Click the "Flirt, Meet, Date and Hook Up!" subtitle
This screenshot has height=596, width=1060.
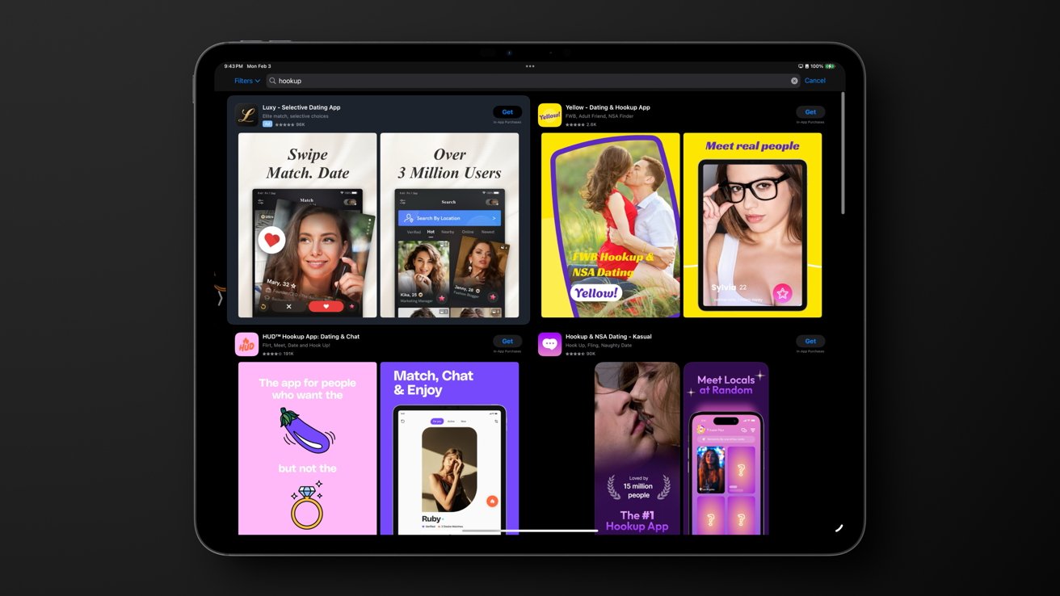click(296, 346)
